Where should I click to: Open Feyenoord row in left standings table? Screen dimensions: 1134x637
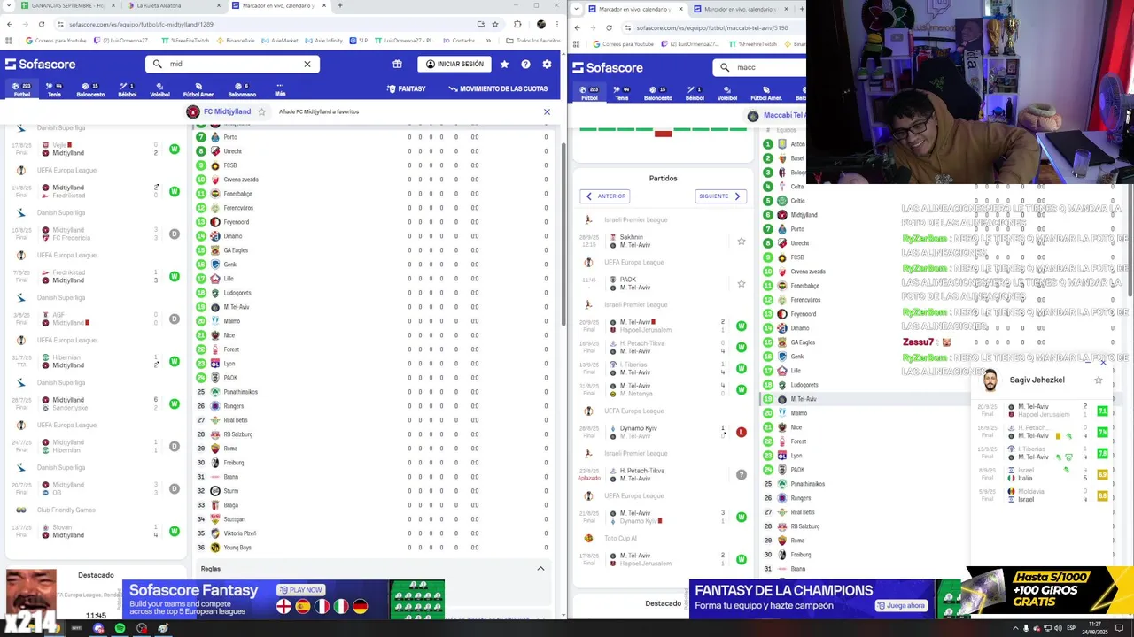[x=374, y=222]
